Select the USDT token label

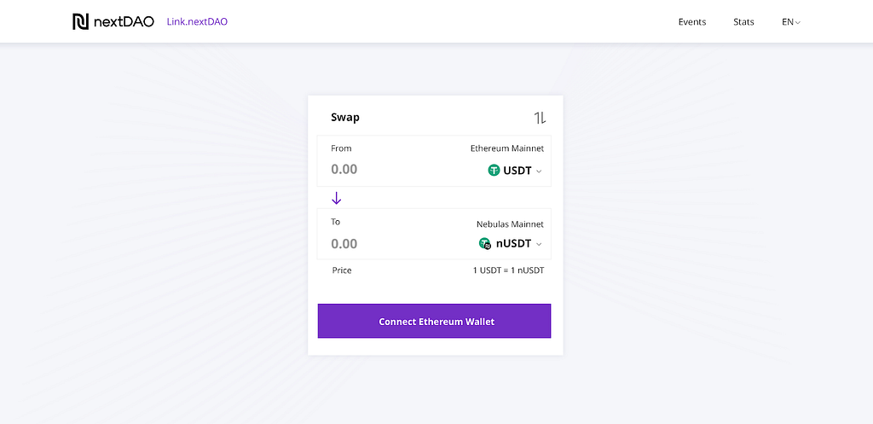(517, 171)
